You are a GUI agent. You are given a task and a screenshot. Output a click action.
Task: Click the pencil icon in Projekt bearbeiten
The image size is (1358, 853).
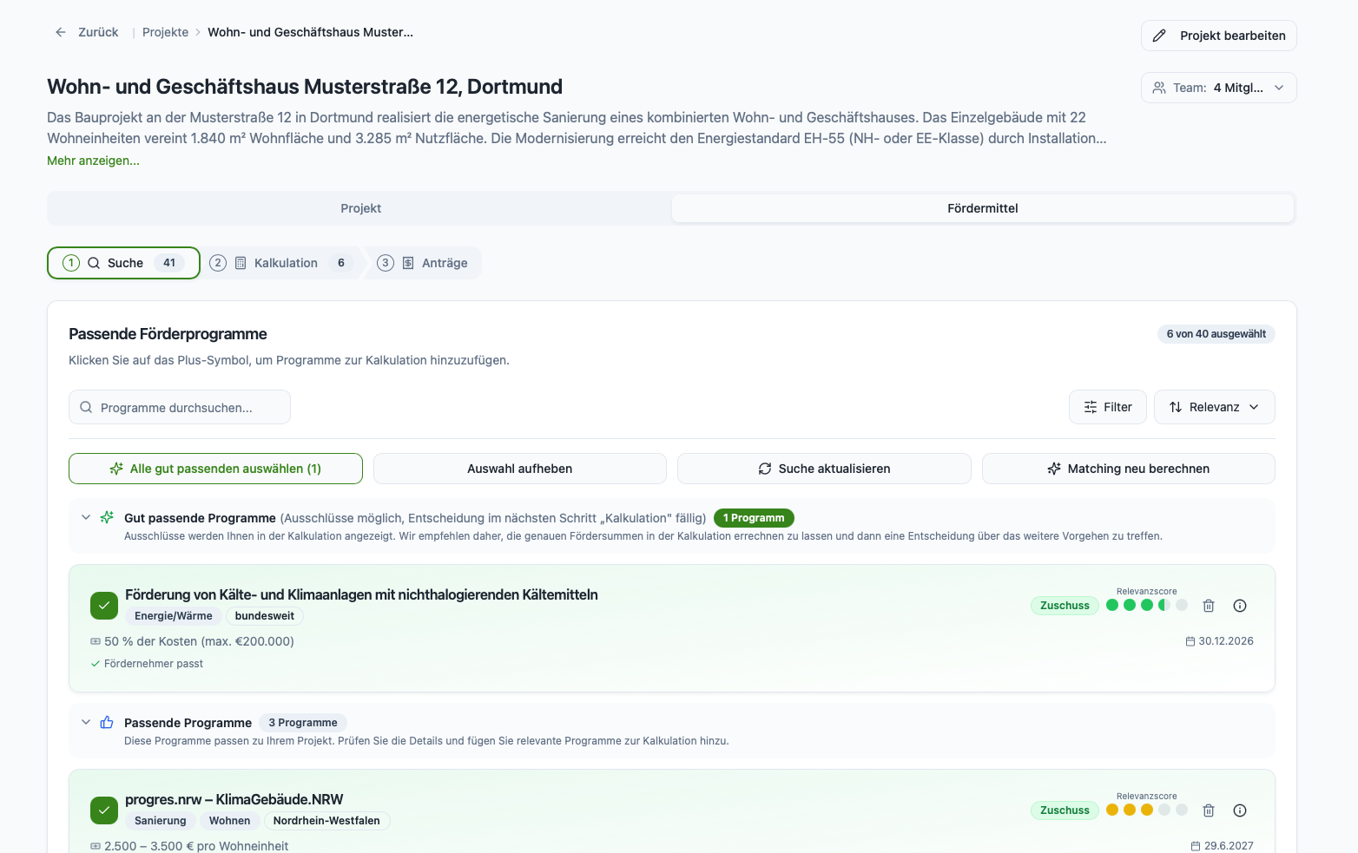tap(1159, 36)
